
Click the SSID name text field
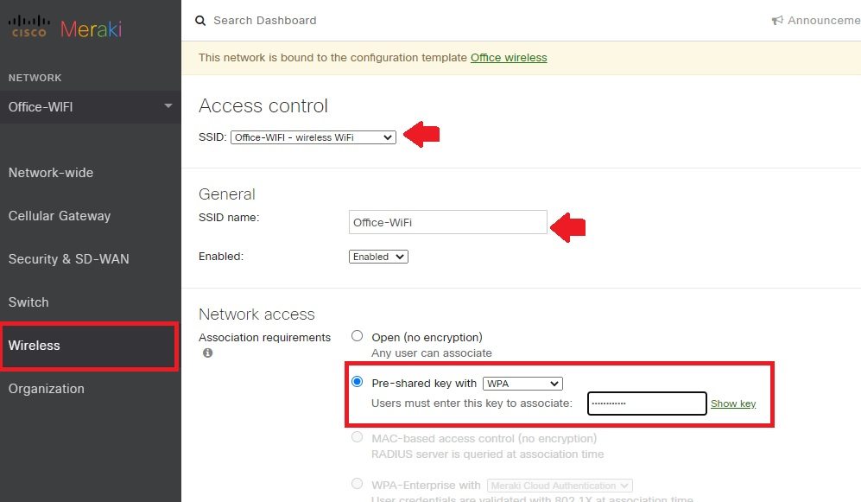click(x=447, y=222)
